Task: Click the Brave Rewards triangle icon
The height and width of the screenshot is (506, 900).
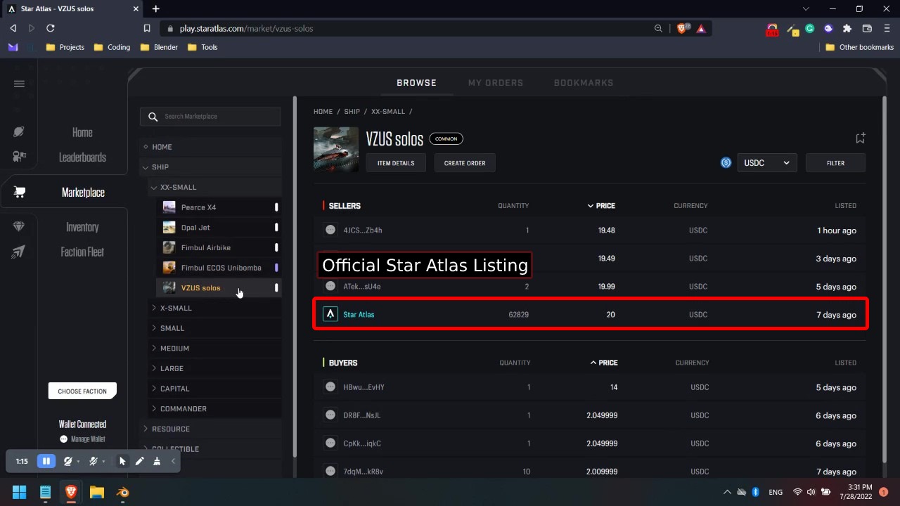Action: (x=701, y=28)
